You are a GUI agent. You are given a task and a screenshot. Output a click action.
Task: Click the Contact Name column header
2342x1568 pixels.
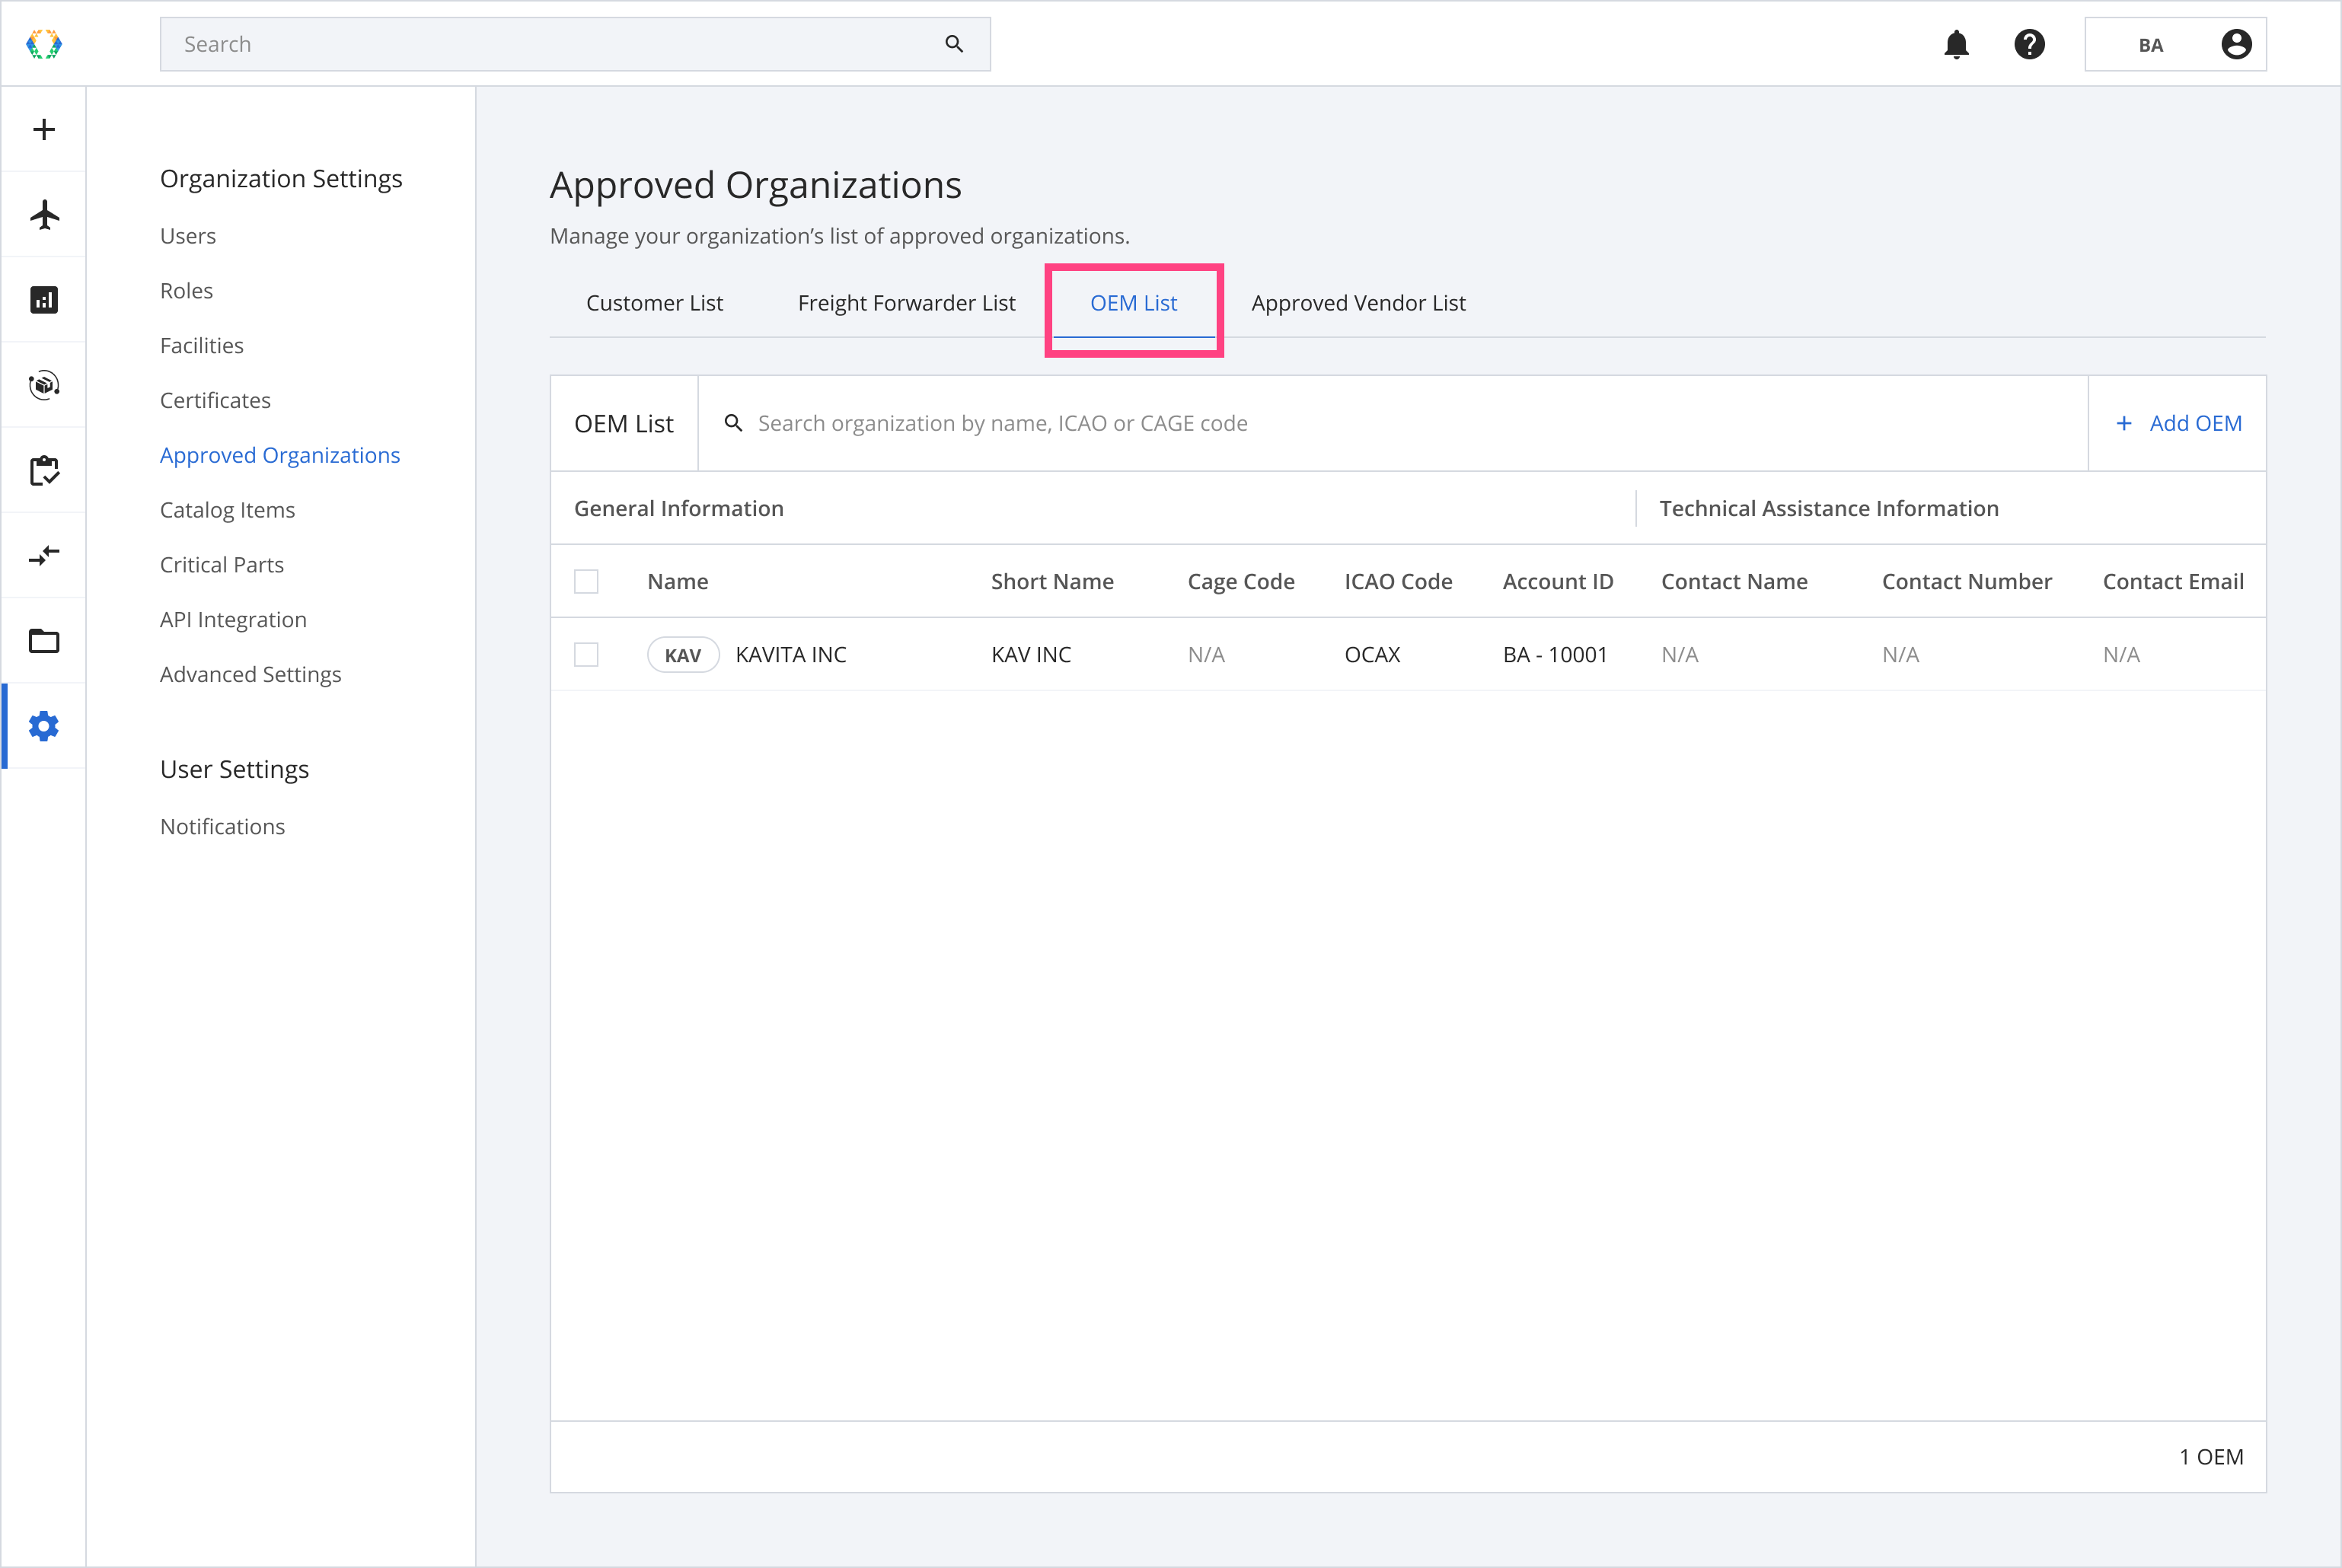[1734, 581]
